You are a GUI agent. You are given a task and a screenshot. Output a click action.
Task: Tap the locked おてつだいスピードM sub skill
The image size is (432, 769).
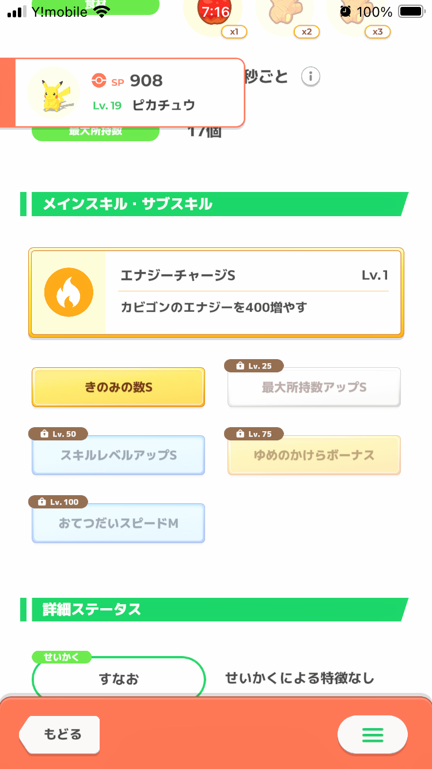tap(118, 523)
